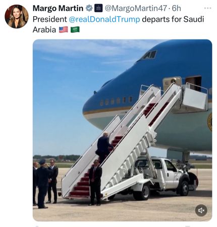Click the word President in the post
Viewport: 217px width, 227px height.
click(x=50, y=19)
